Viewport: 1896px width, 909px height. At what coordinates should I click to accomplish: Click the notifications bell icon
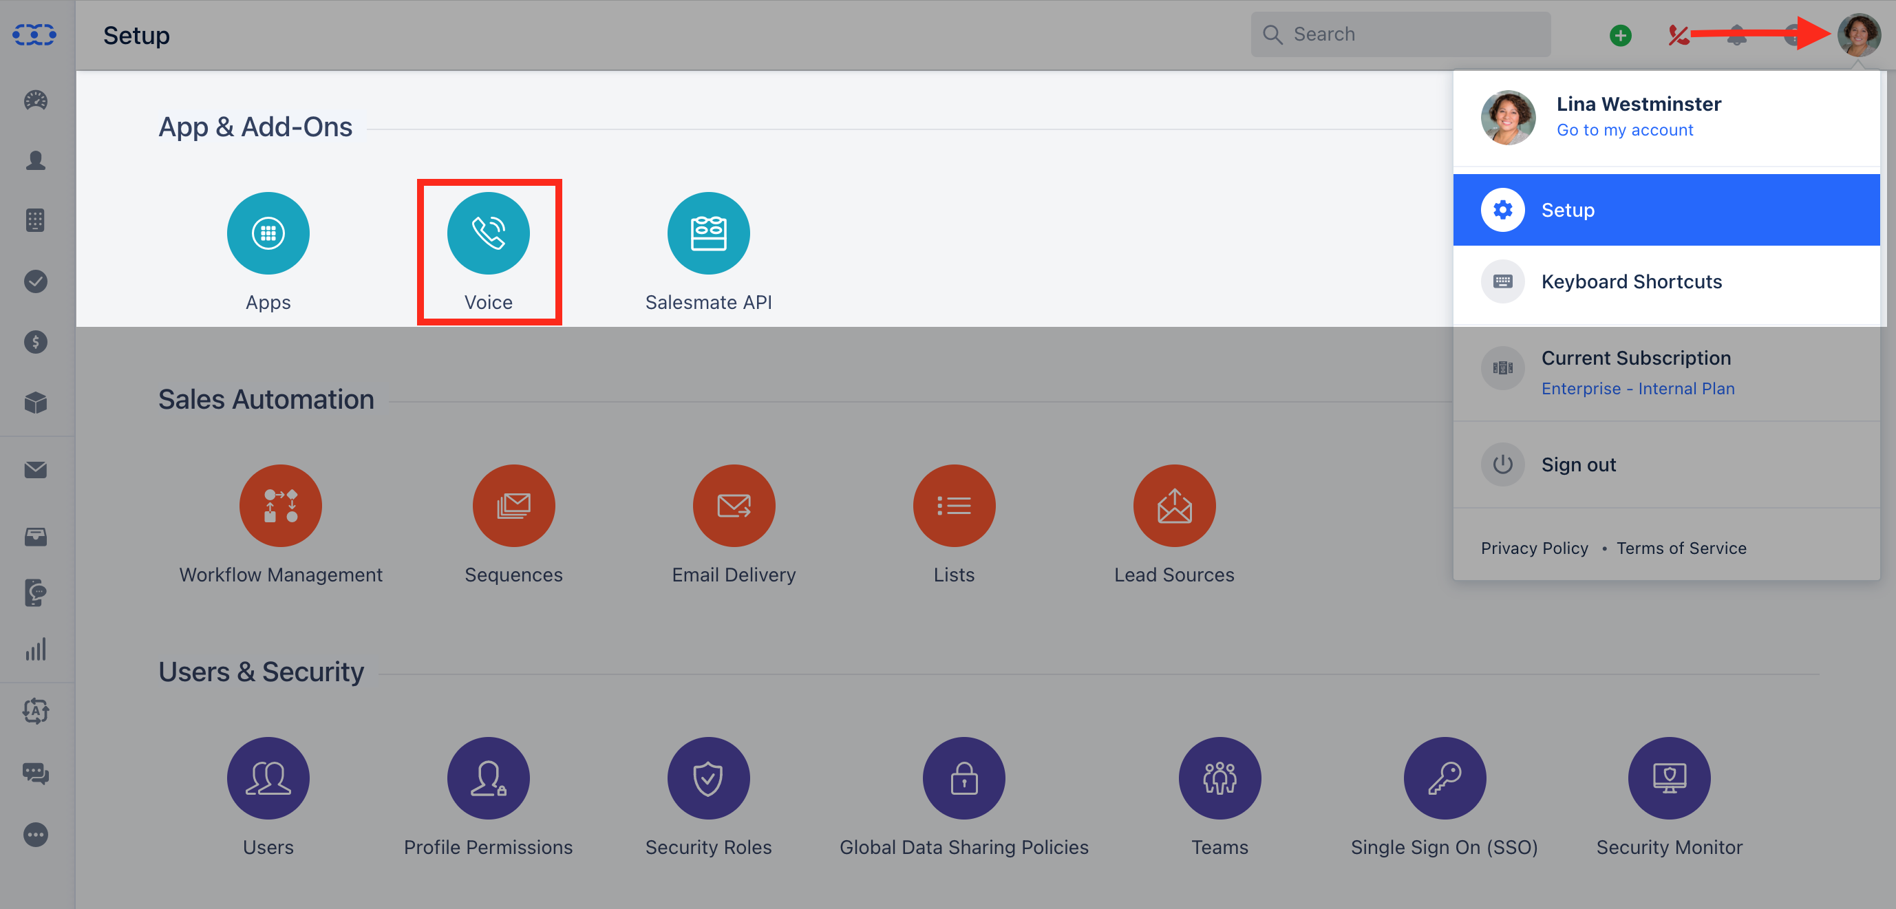[1736, 34]
